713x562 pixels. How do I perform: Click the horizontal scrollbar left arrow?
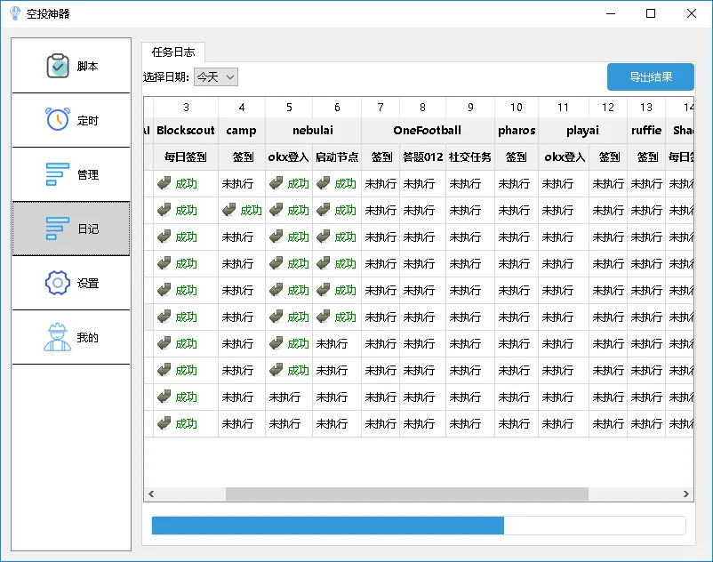151,494
